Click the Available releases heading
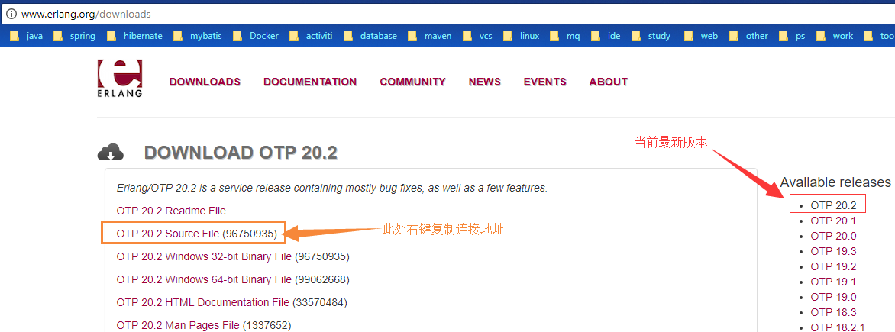The image size is (895, 332). click(835, 182)
